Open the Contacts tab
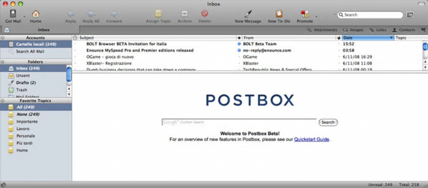 tap(404, 30)
